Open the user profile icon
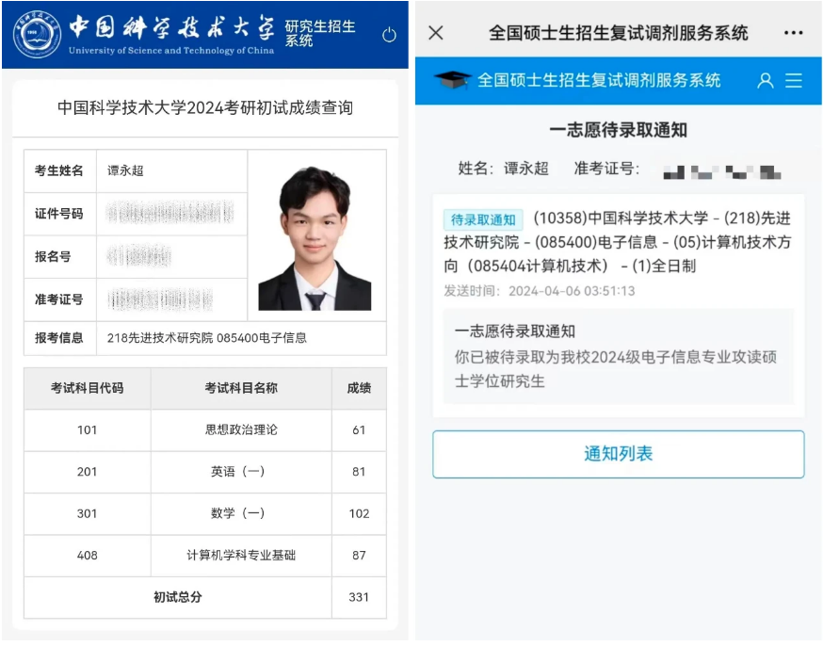Viewport: 823px width, 647px height. pos(766,81)
